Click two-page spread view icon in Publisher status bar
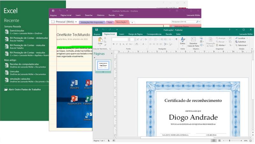This screenshot has width=255, height=144. pos(219,140)
